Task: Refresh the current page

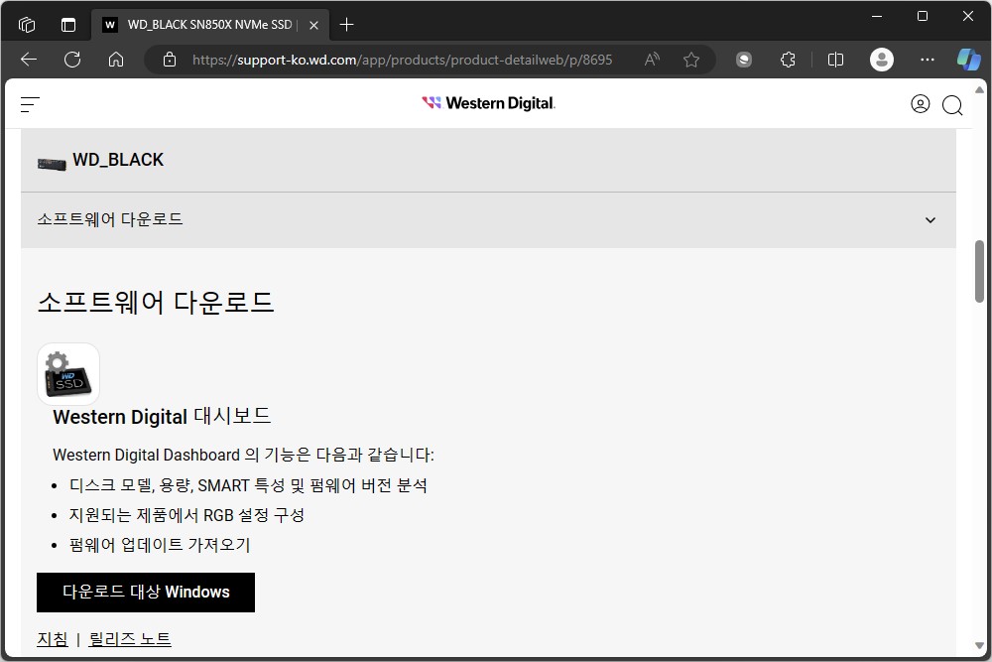Action: click(72, 60)
